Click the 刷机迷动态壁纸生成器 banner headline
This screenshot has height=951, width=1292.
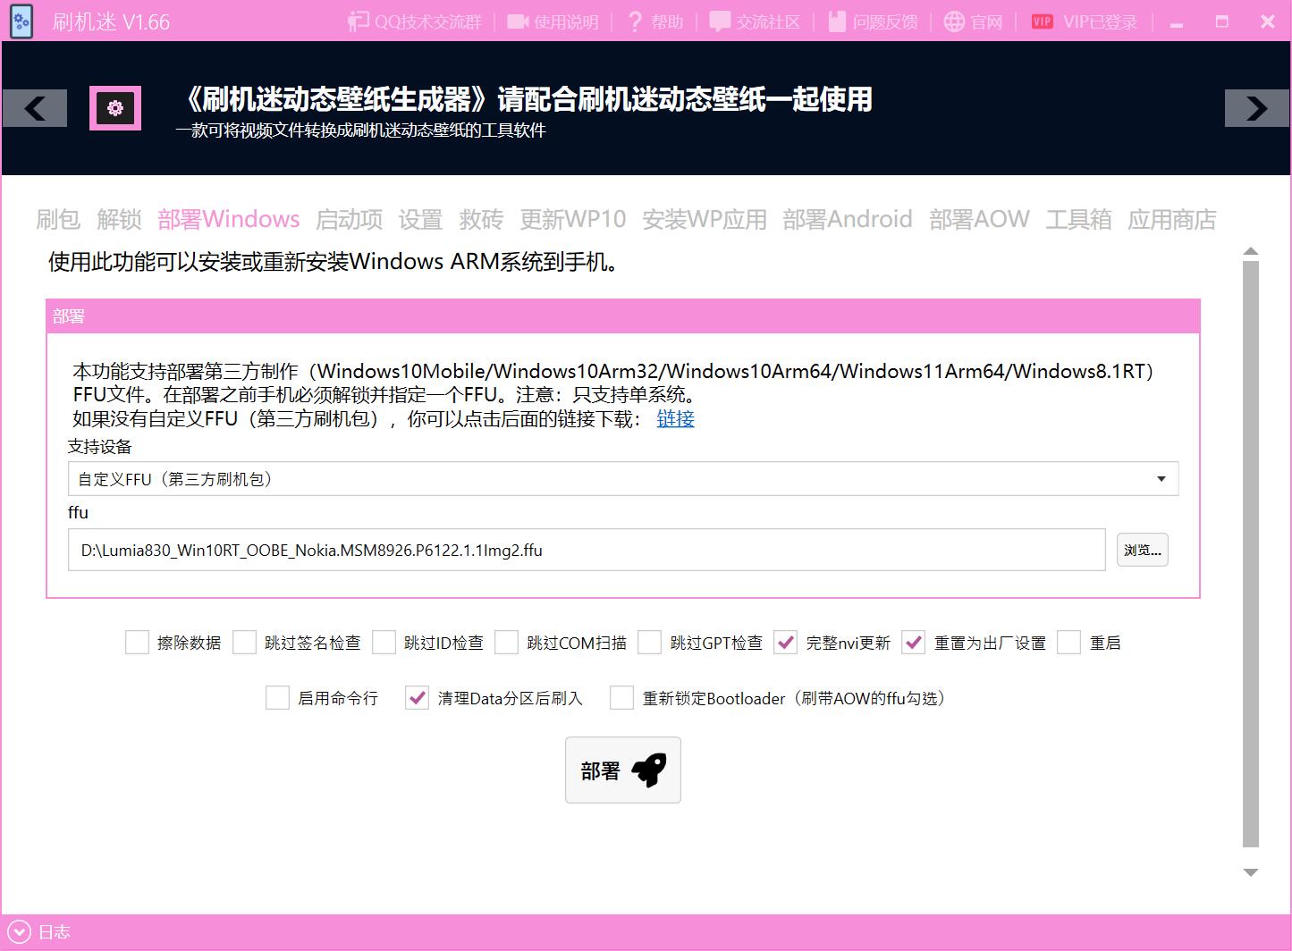[x=525, y=99]
